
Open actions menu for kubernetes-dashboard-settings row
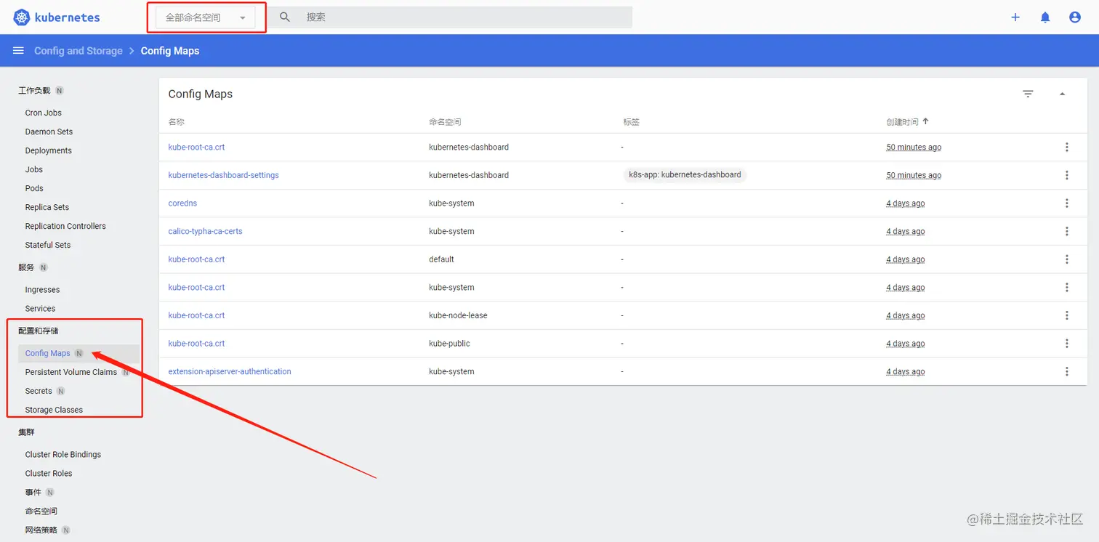tap(1067, 175)
